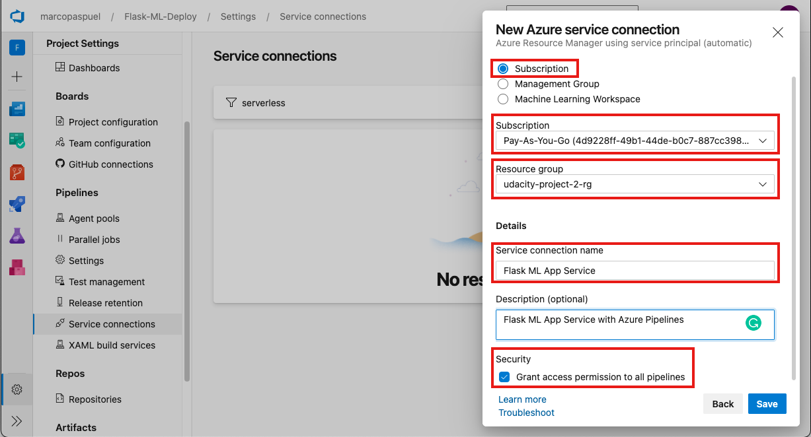This screenshot has height=437, width=811.
Task: Open Project configuration under Boards
Action: 113,122
